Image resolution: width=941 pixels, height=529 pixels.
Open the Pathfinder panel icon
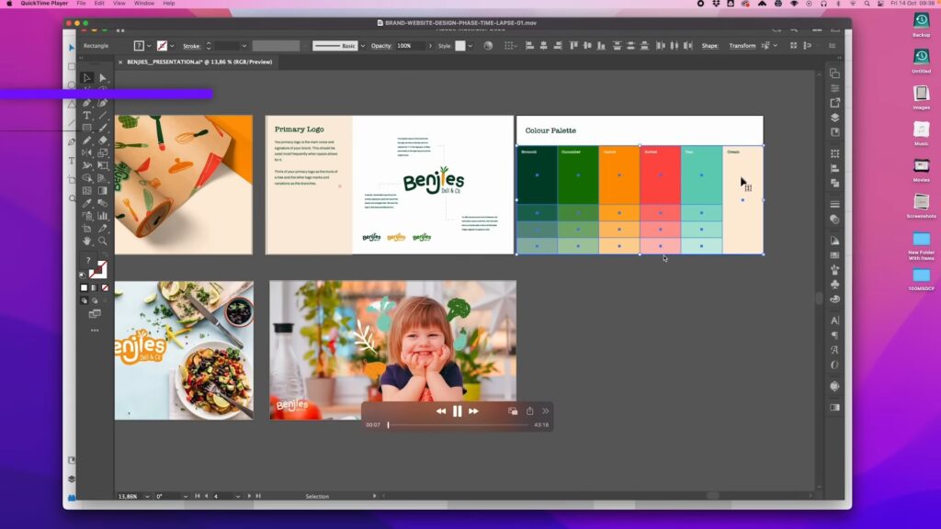834,183
